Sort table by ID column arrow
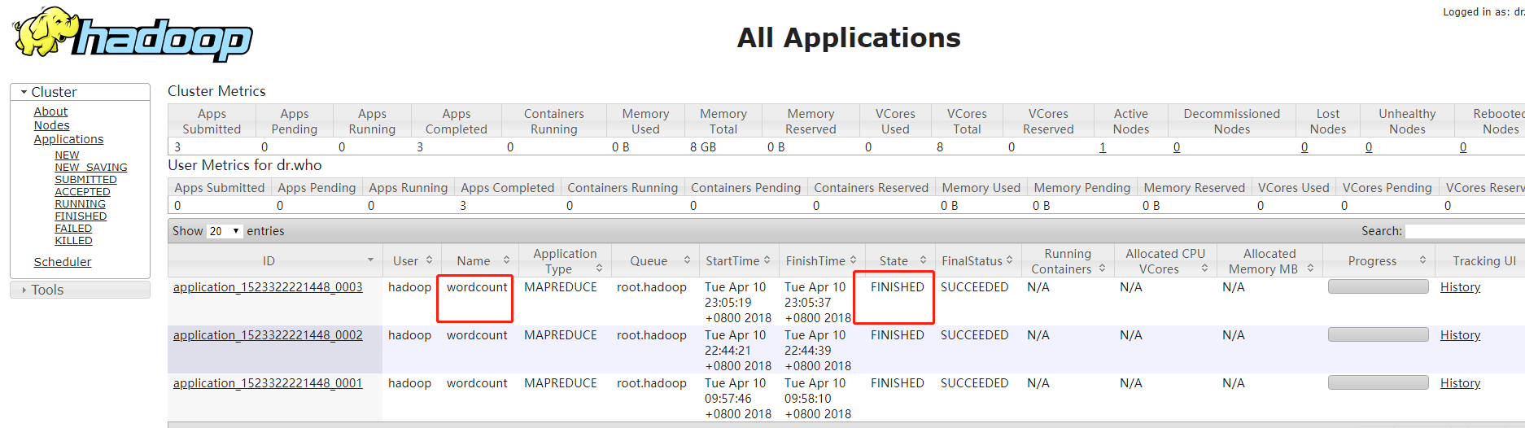This screenshot has height=428, width=1525. tap(370, 260)
